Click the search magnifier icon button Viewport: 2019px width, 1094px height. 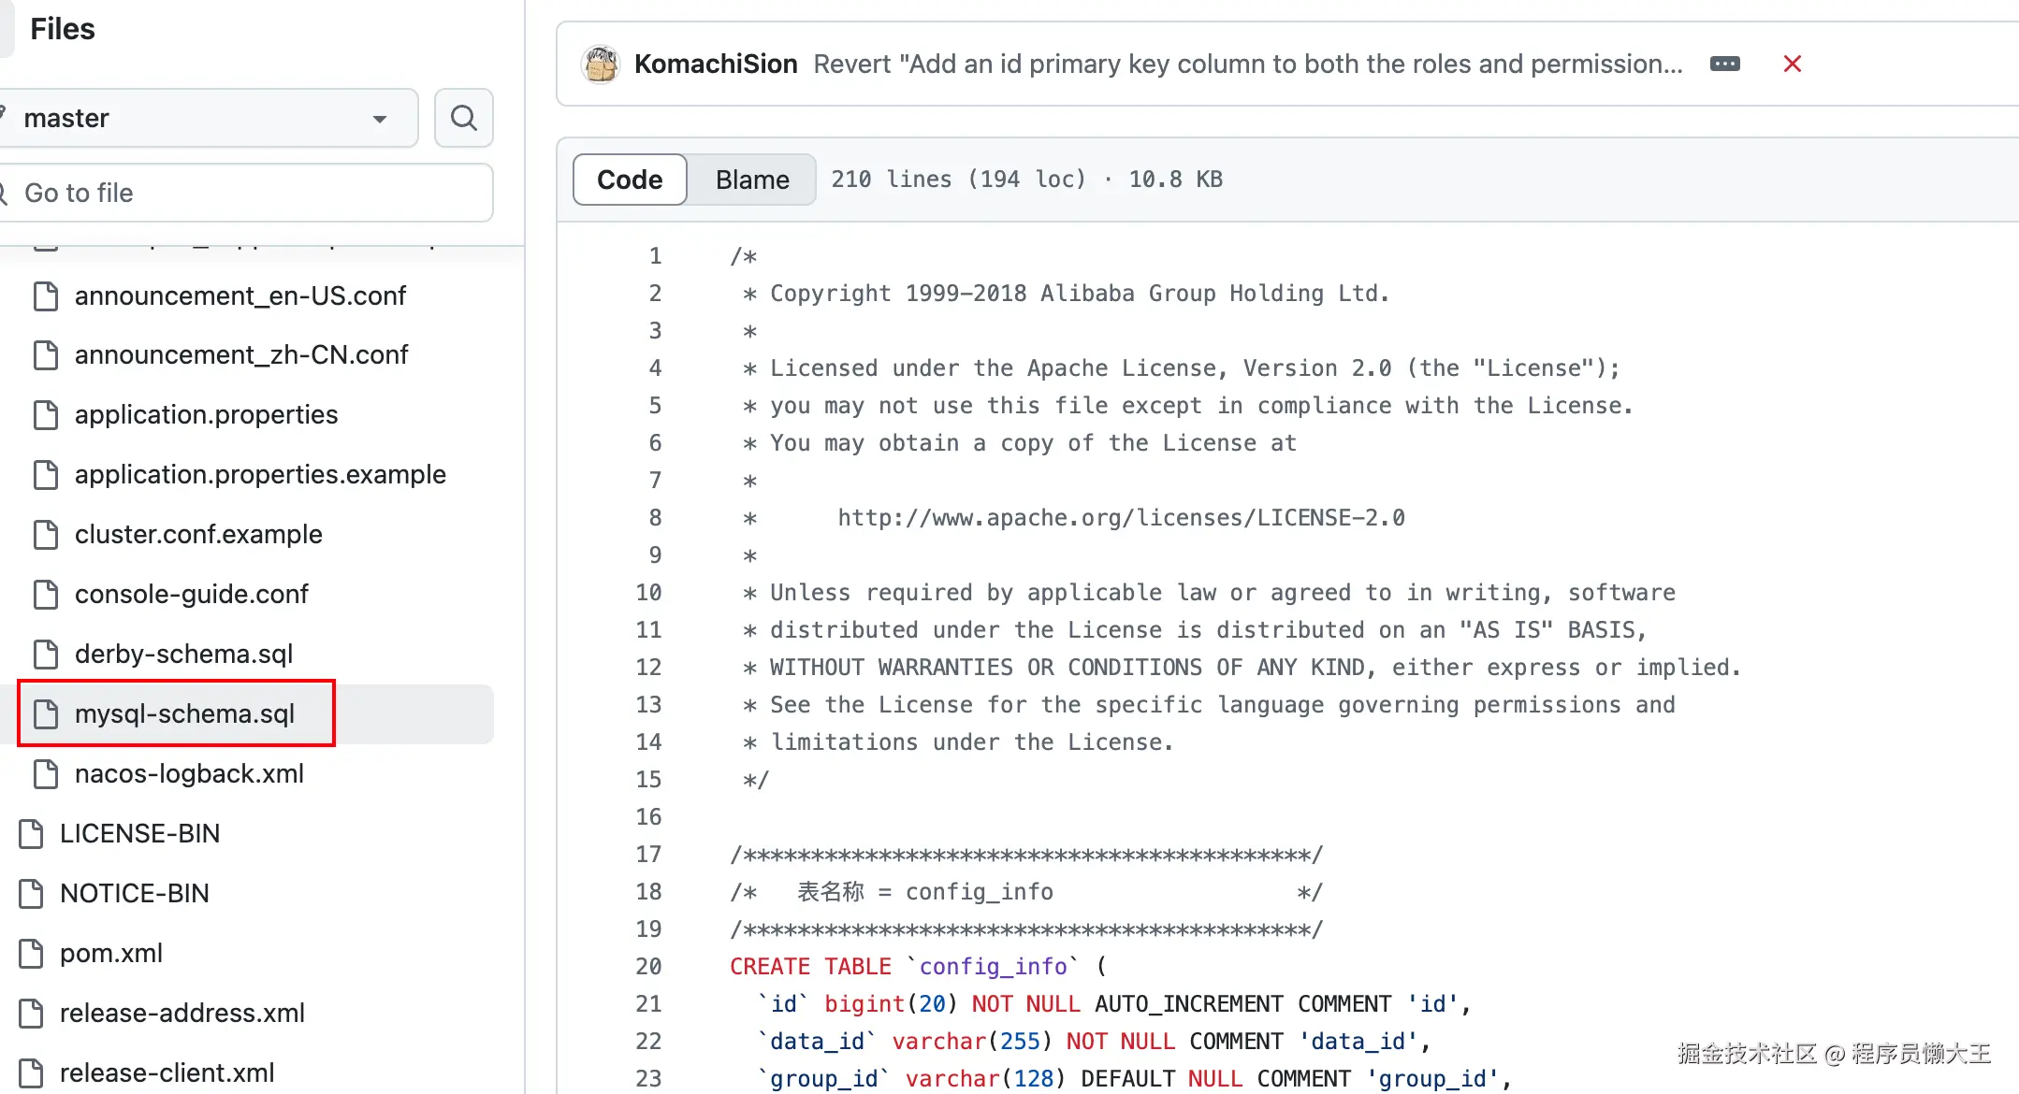coord(464,118)
